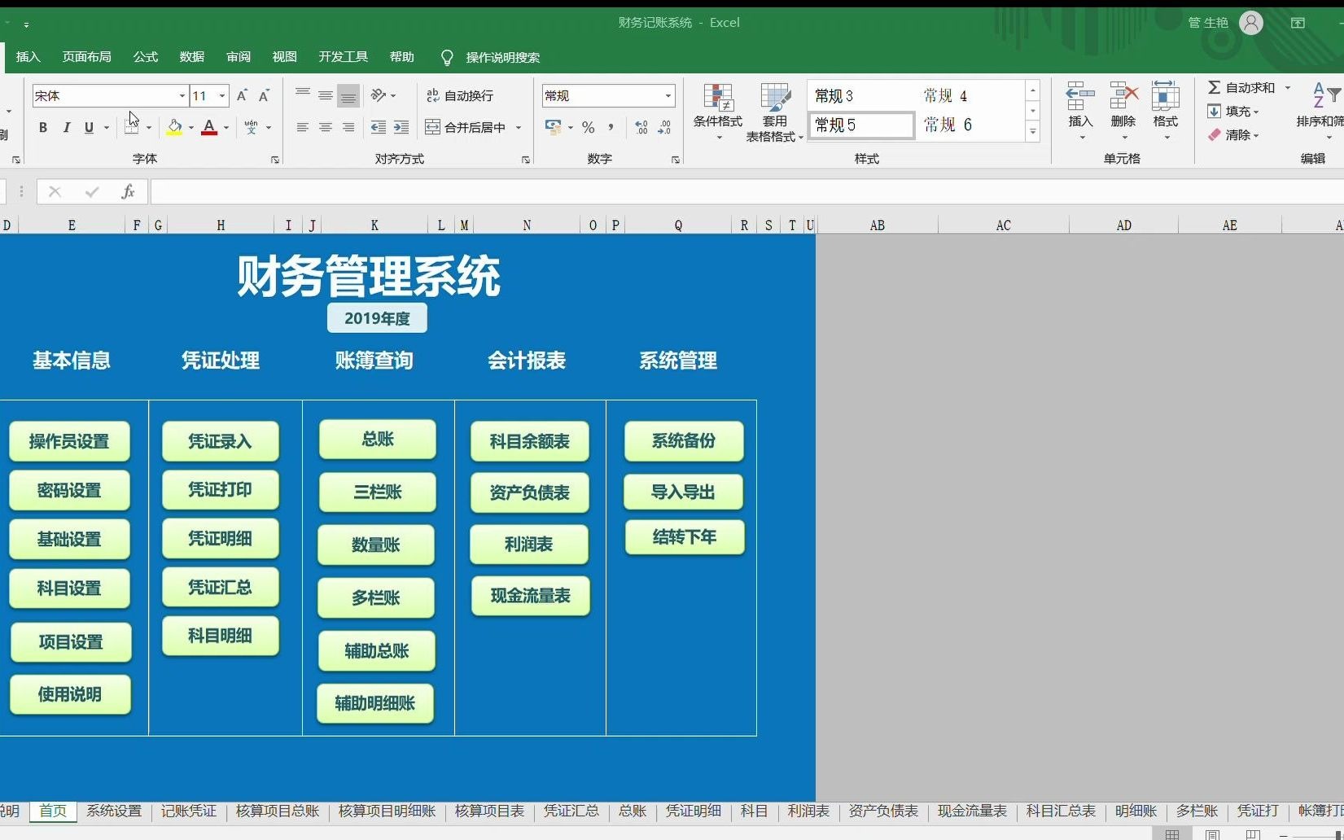1344x840 pixels.
Task: Increase decimal places
Action: pyautogui.click(x=641, y=127)
